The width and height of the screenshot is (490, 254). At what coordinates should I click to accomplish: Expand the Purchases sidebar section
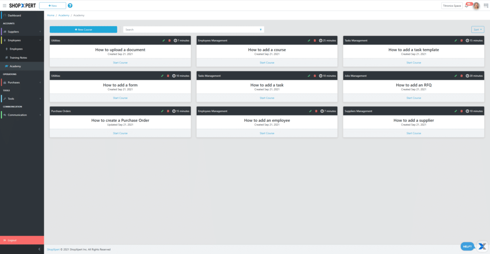(x=22, y=83)
